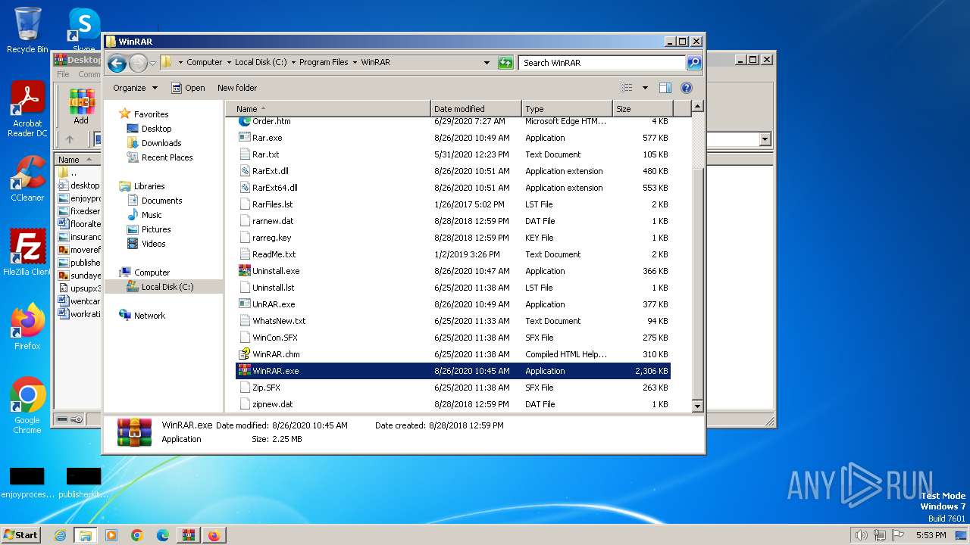This screenshot has height=545, width=970.
Task: Open the Windows Start menu
Action: (20, 534)
